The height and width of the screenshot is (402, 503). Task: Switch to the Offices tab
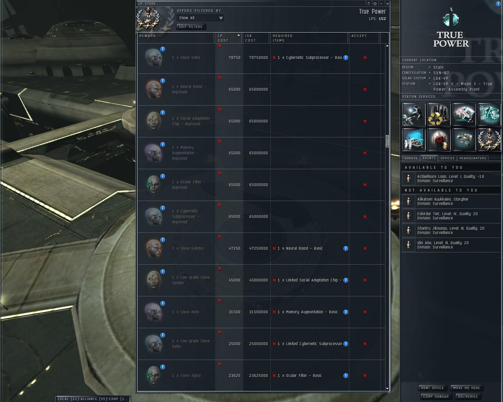tap(448, 158)
